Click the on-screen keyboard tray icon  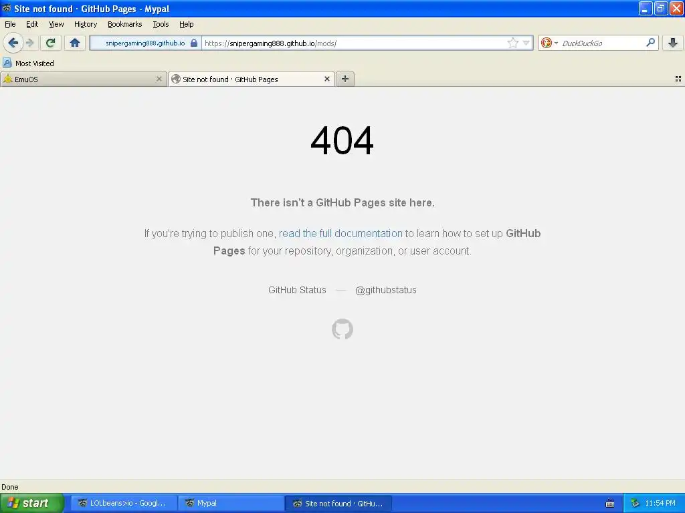(610, 504)
